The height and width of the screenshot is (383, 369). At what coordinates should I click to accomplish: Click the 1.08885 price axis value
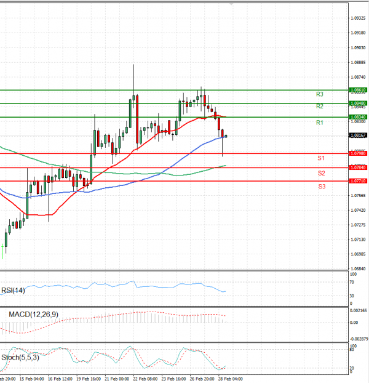coord(358,63)
